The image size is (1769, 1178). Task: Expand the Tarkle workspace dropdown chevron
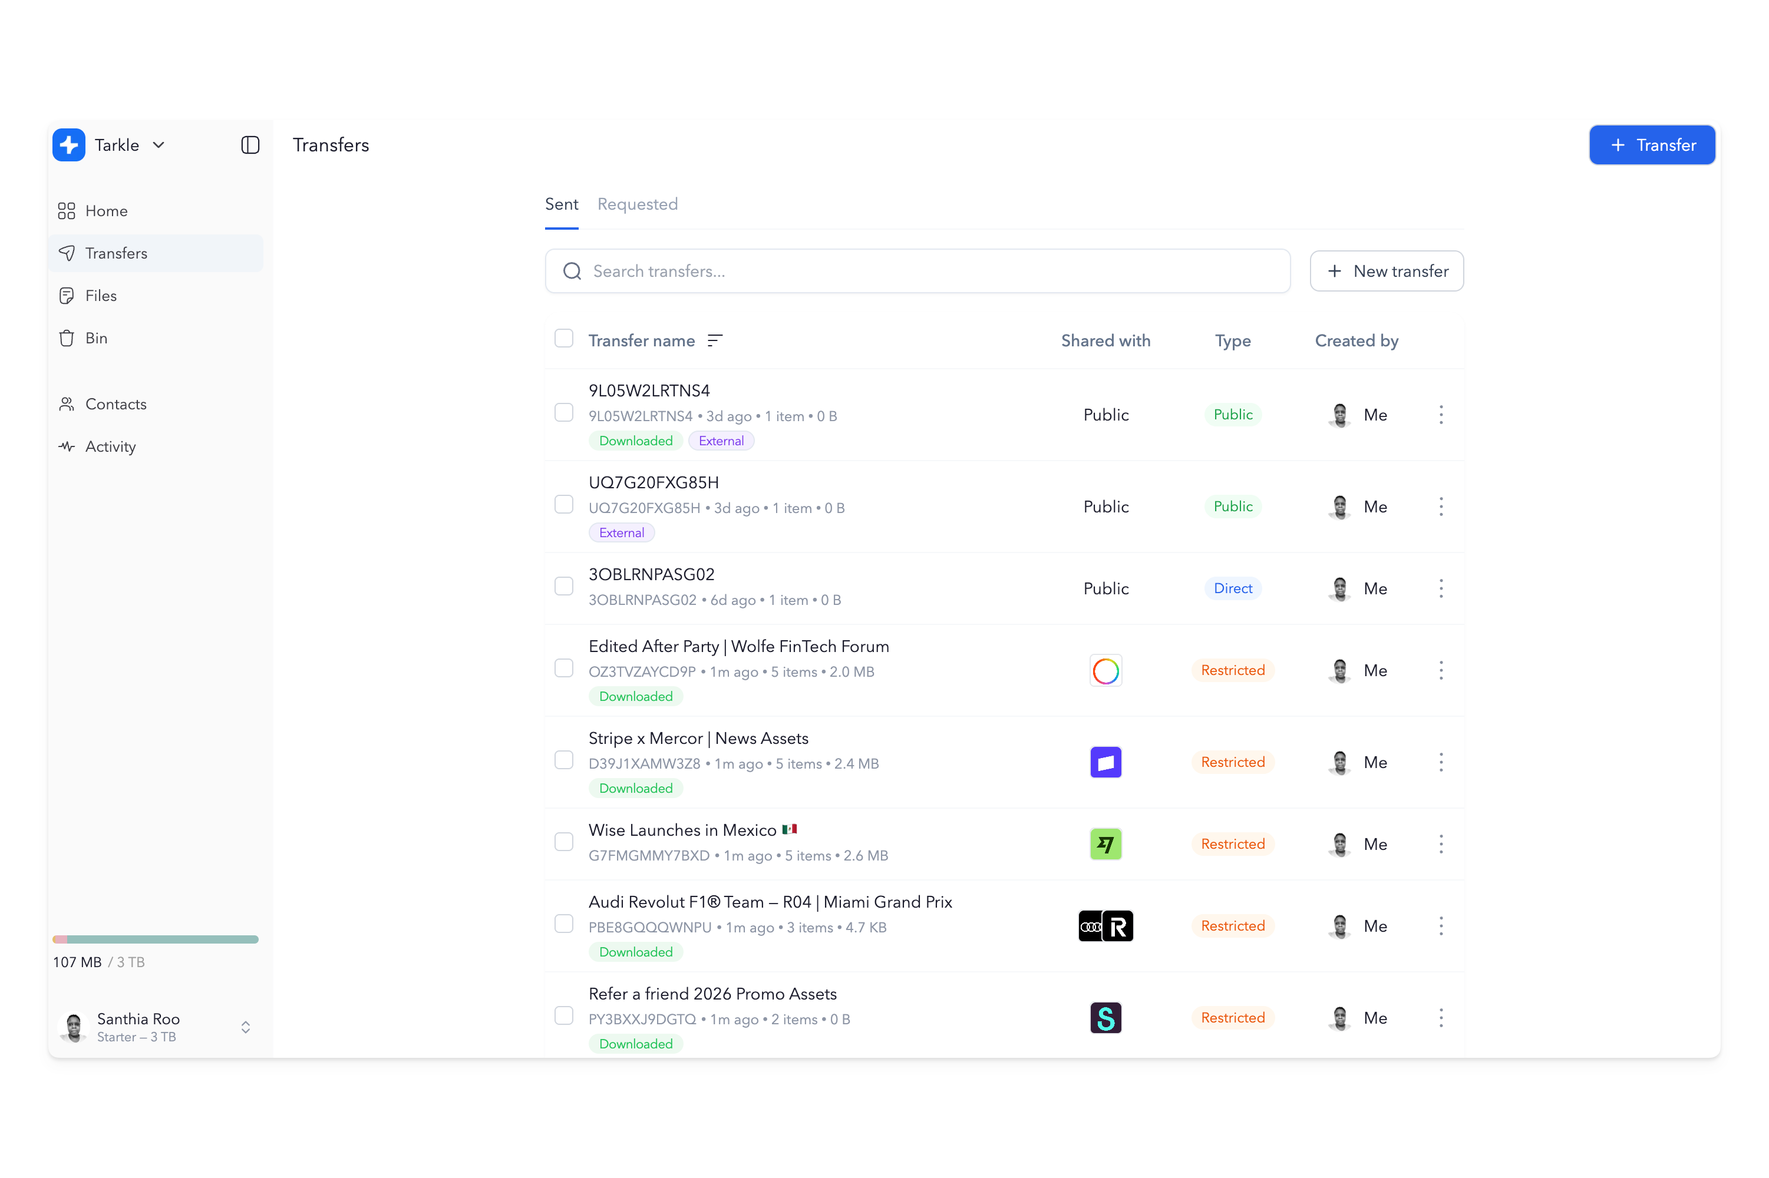pyautogui.click(x=159, y=145)
